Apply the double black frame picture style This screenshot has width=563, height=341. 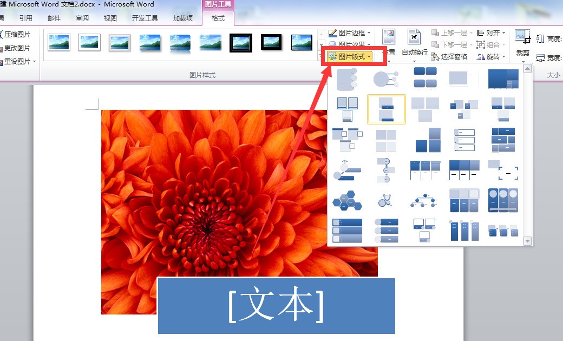click(x=241, y=43)
